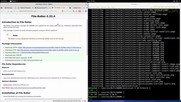Click the volume icon in system tray
The height and width of the screenshot is (102, 181).
point(174,1)
